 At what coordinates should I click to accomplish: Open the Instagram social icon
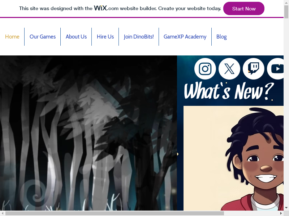click(x=205, y=69)
